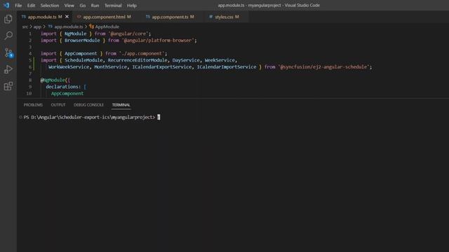Switch to the app.component.ts tab
The height and width of the screenshot is (252, 449).
pyautogui.click(x=170, y=17)
